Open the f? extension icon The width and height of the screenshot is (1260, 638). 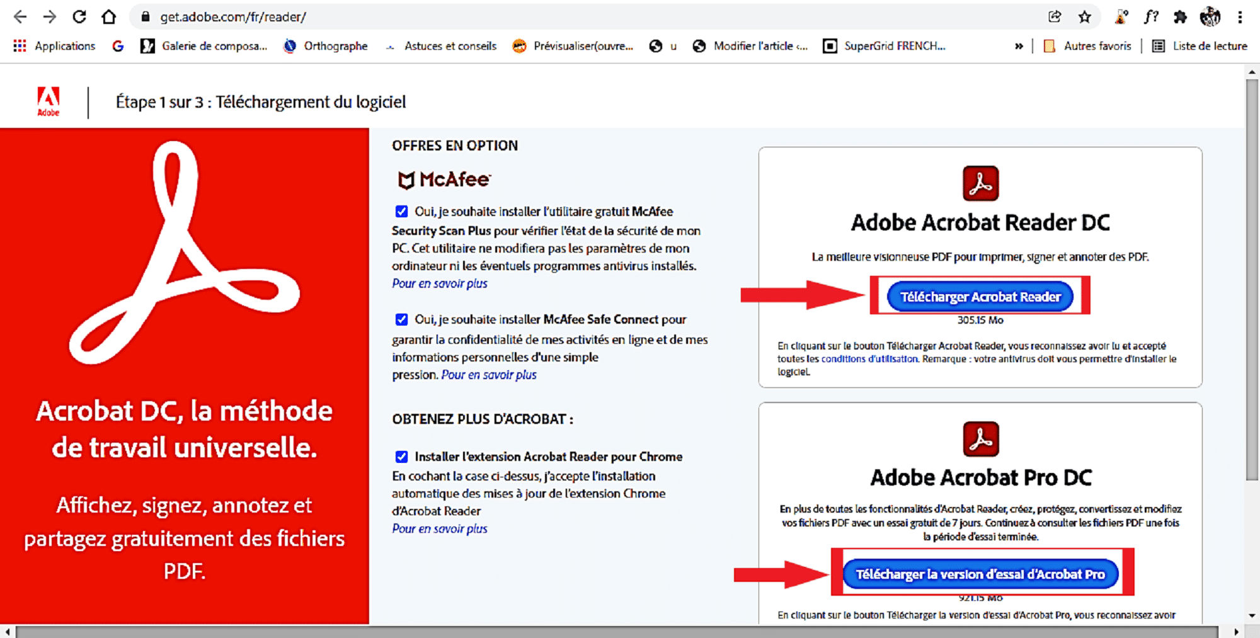point(1151,17)
